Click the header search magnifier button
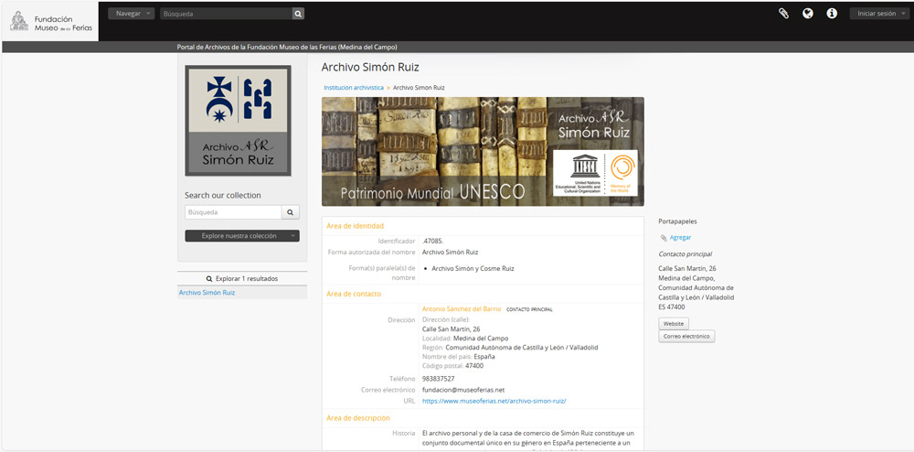The height and width of the screenshot is (452, 914). tap(298, 14)
